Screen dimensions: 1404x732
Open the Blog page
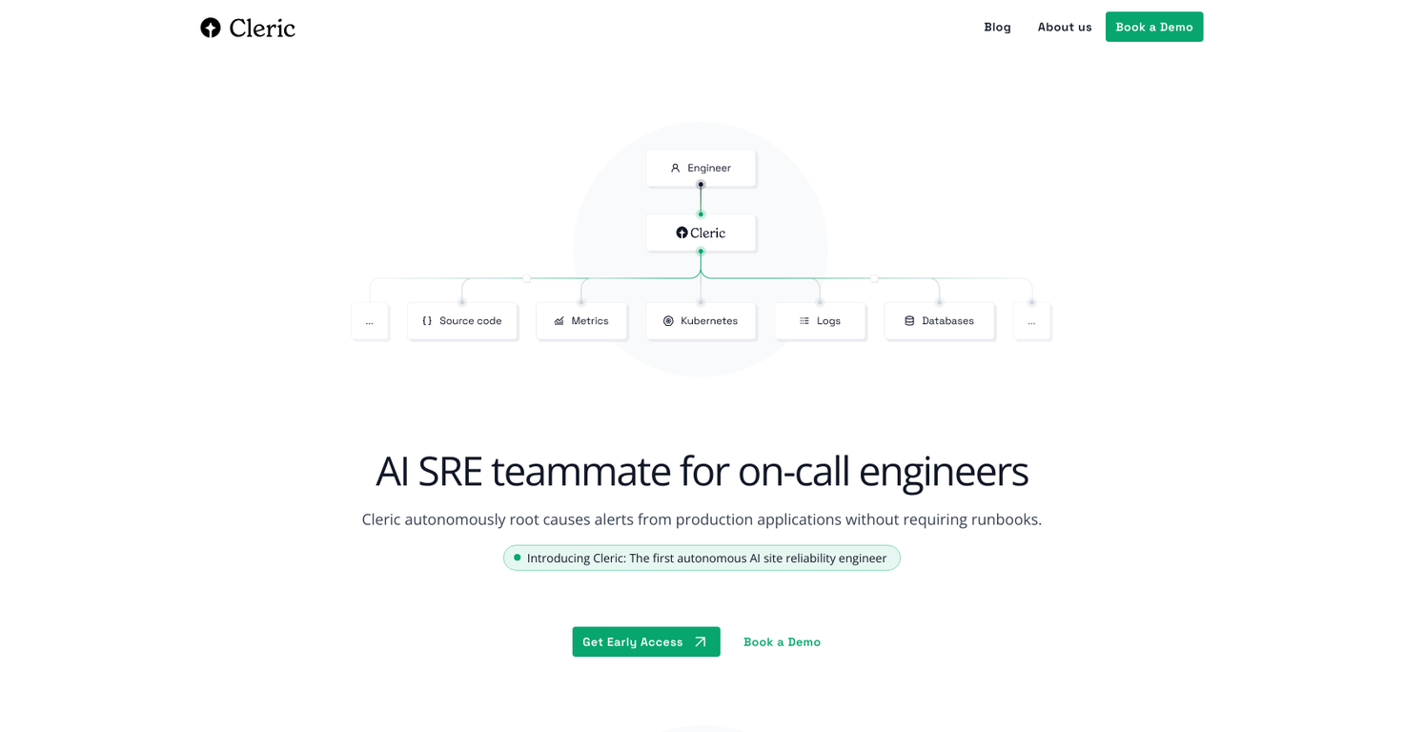[x=997, y=27]
